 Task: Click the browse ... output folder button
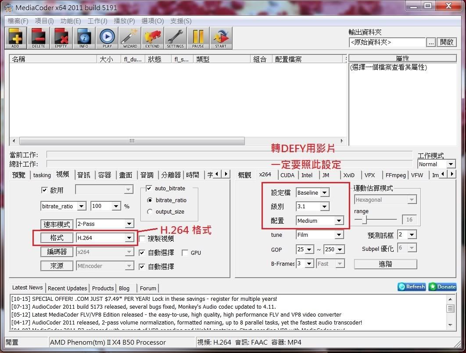coord(431,43)
